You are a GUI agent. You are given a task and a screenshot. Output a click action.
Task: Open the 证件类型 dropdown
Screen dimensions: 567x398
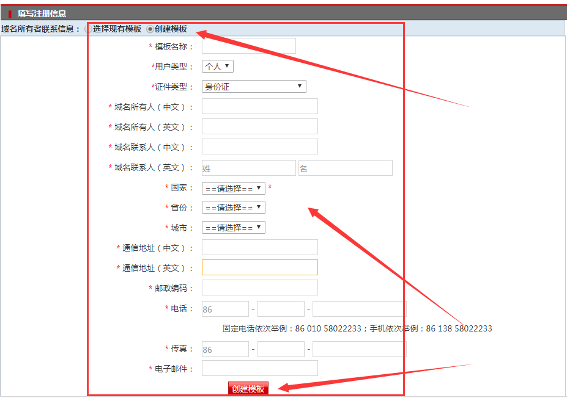254,87
